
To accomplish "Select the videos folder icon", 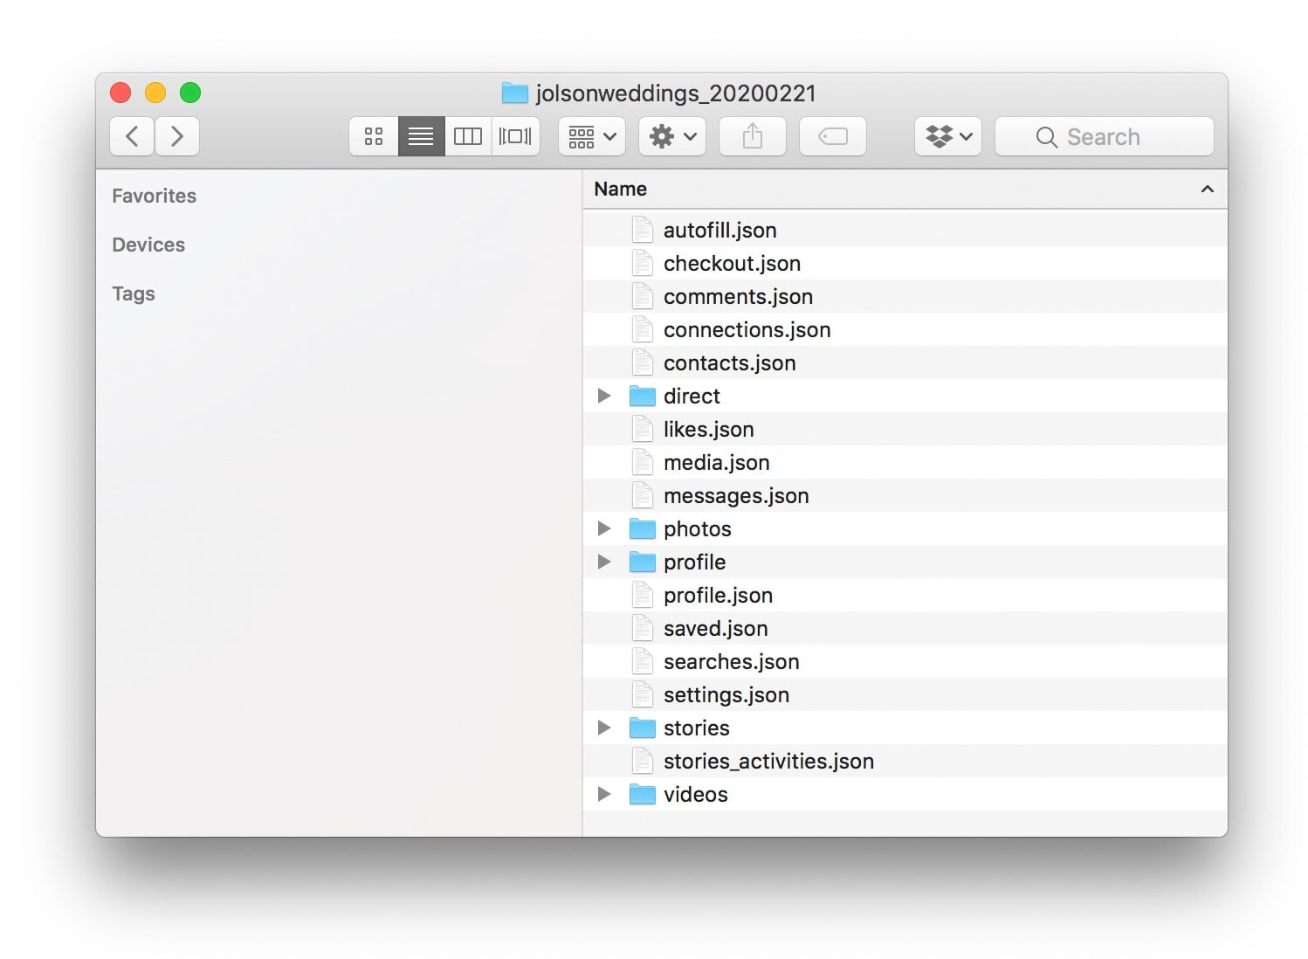I will (643, 794).
